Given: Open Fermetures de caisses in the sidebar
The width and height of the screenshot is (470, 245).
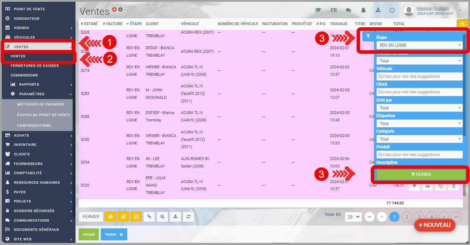Looking at the screenshot, I should [35, 66].
